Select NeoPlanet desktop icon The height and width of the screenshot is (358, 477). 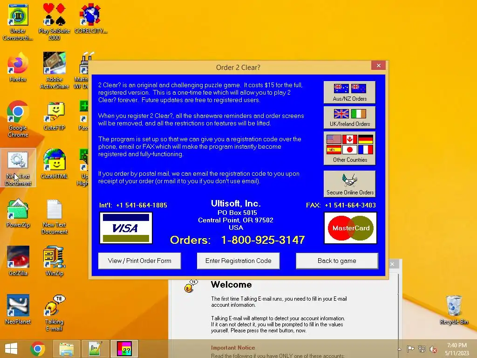18,310
